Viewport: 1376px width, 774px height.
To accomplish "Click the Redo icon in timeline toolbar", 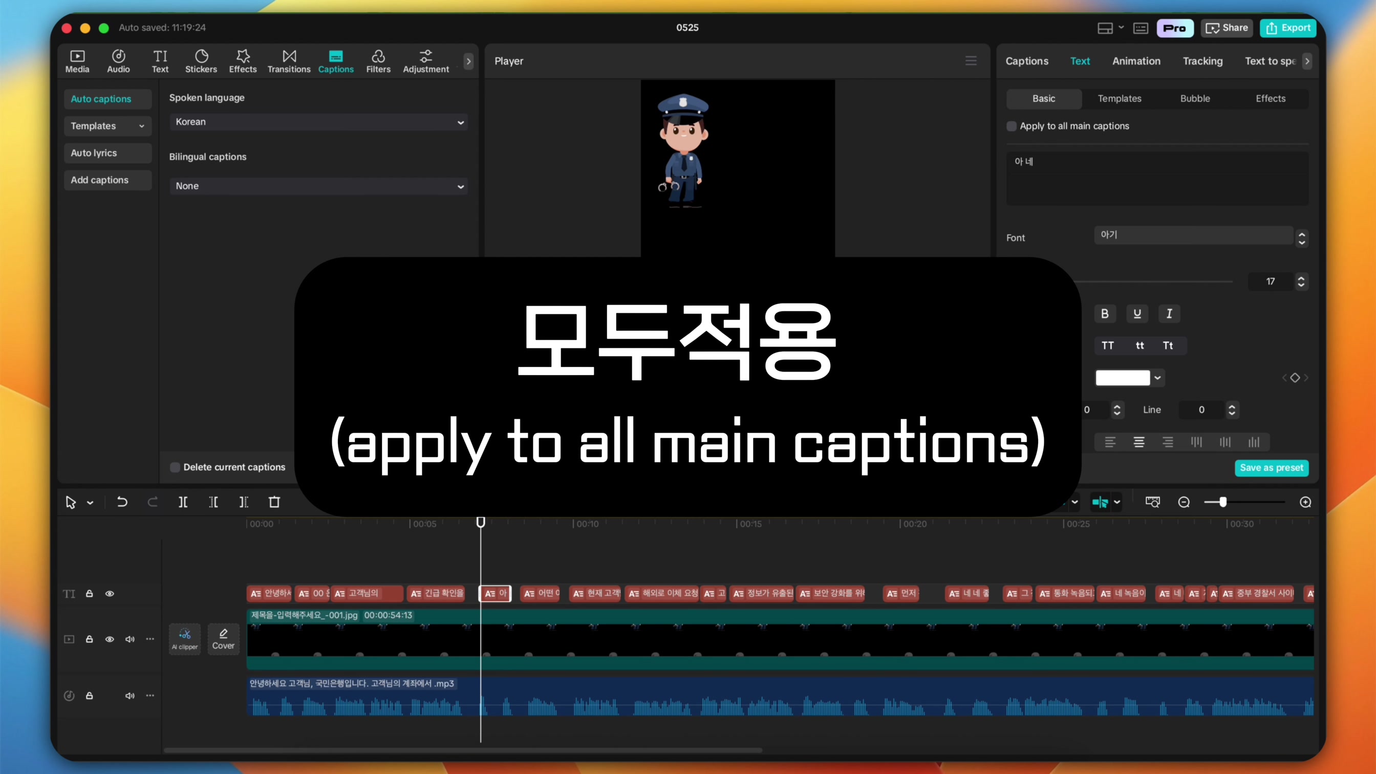I will [152, 502].
